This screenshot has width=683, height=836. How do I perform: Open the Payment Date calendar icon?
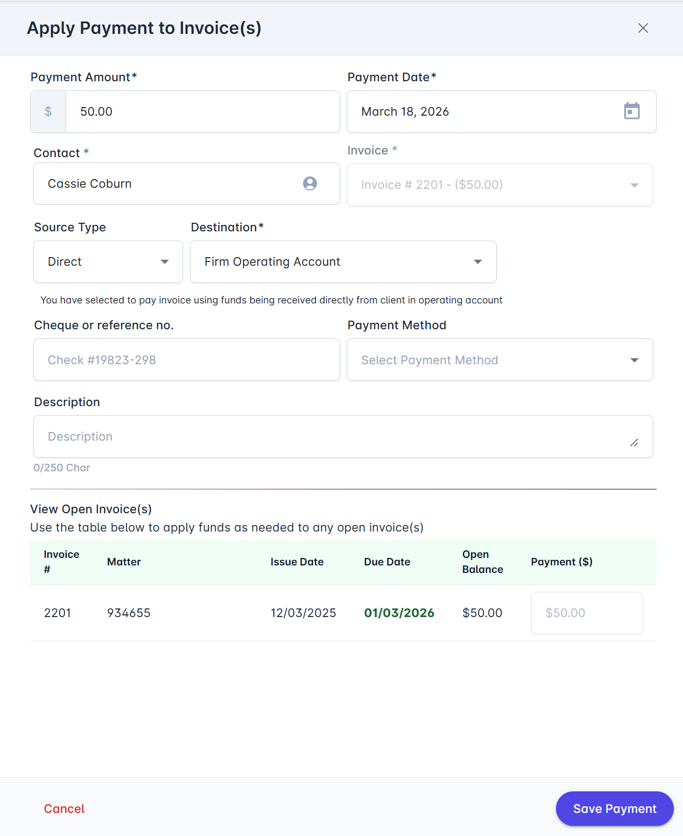tap(631, 111)
